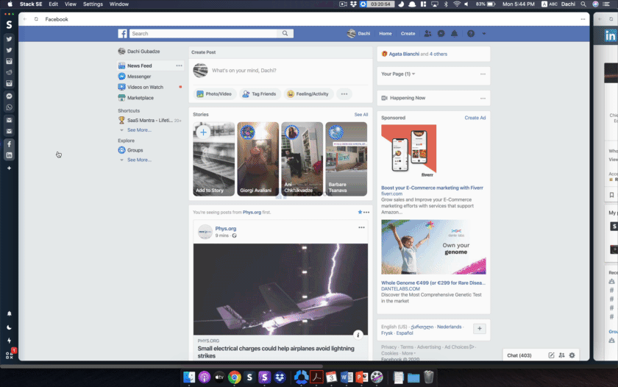Open Chat settings gear icon
This screenshot has height=387, width=618.
point(572,355)
